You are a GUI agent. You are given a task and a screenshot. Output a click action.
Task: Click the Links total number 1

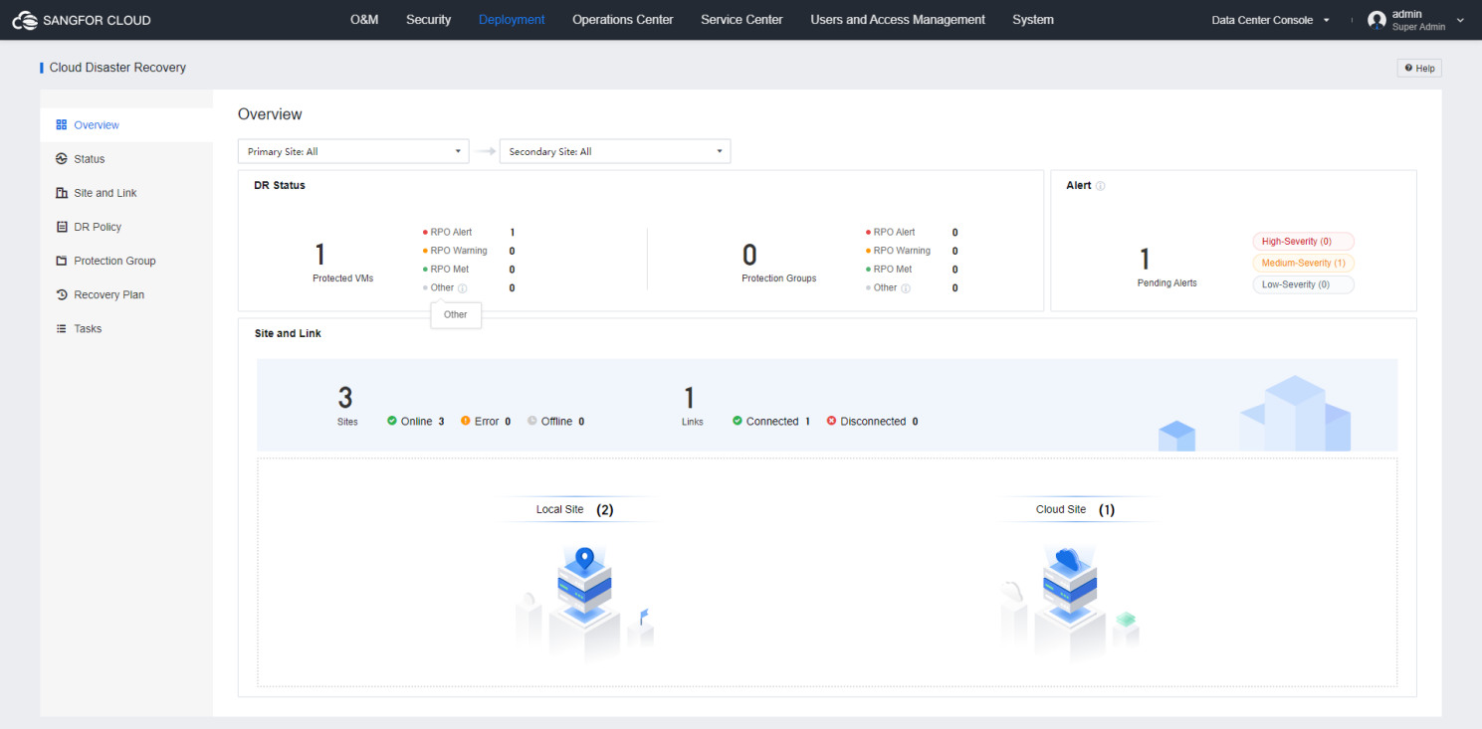tap(690, 398)
